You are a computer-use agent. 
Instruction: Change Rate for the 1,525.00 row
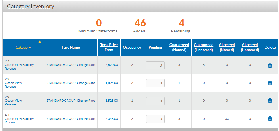[86, 101]
